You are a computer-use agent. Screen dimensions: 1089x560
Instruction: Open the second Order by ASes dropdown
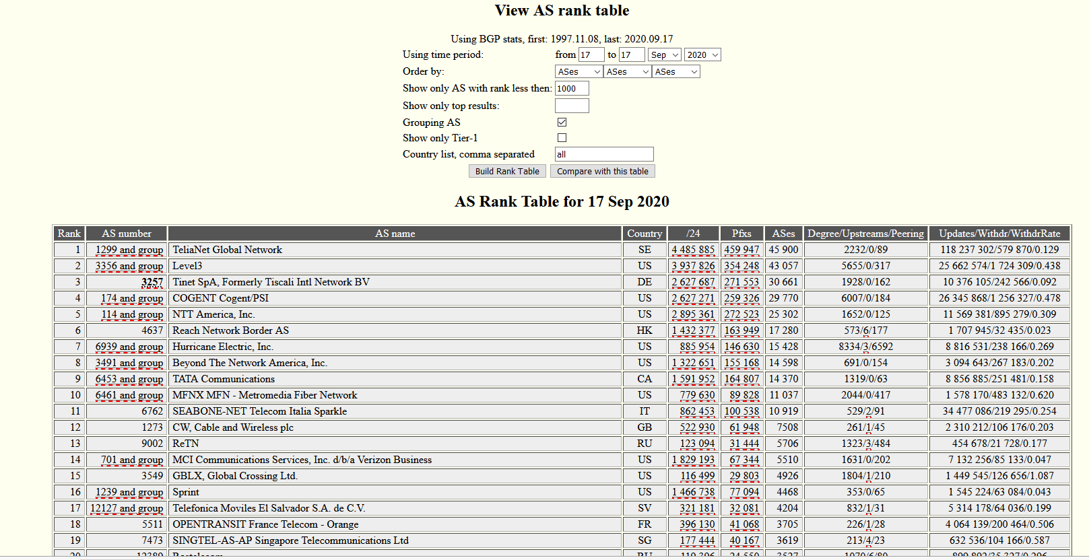coord(627,71)
